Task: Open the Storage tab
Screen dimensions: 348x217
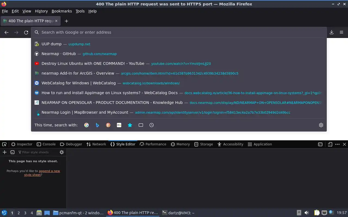Action: pyautogui.click(x=204, y=144)
